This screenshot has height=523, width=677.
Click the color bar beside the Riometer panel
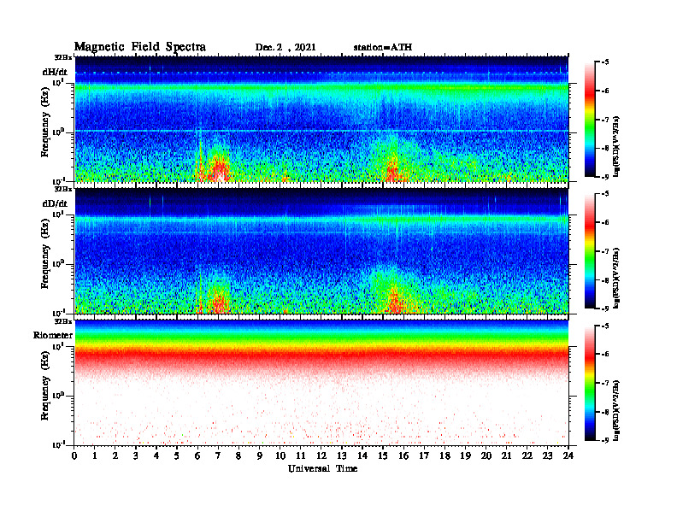click(590, 383)
